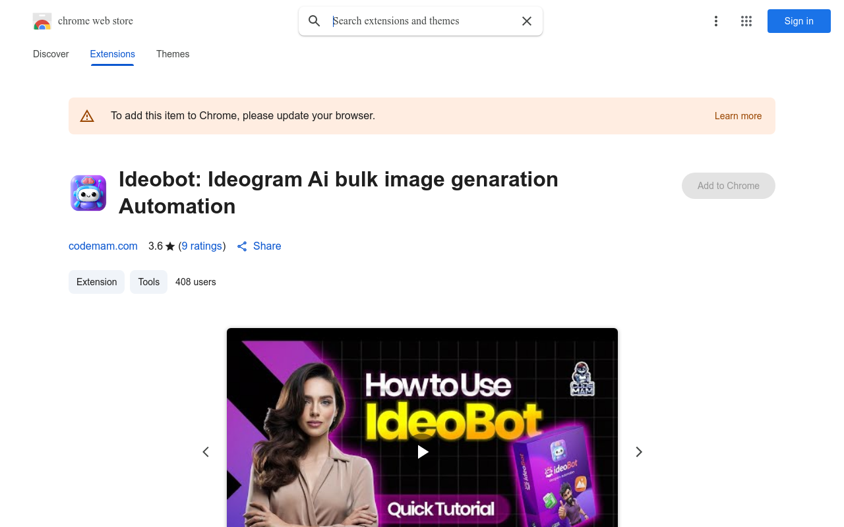The width and height of the screenshot is (844, 527).
Task: Open the 9 ratings link
Action: [x=202, y=246]
